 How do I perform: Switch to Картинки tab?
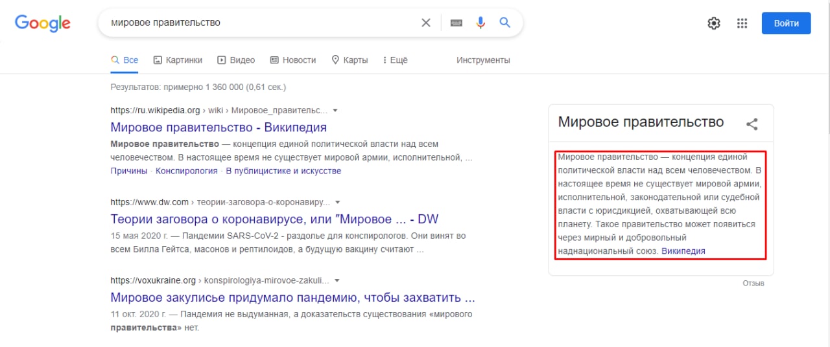coord(178,60)
